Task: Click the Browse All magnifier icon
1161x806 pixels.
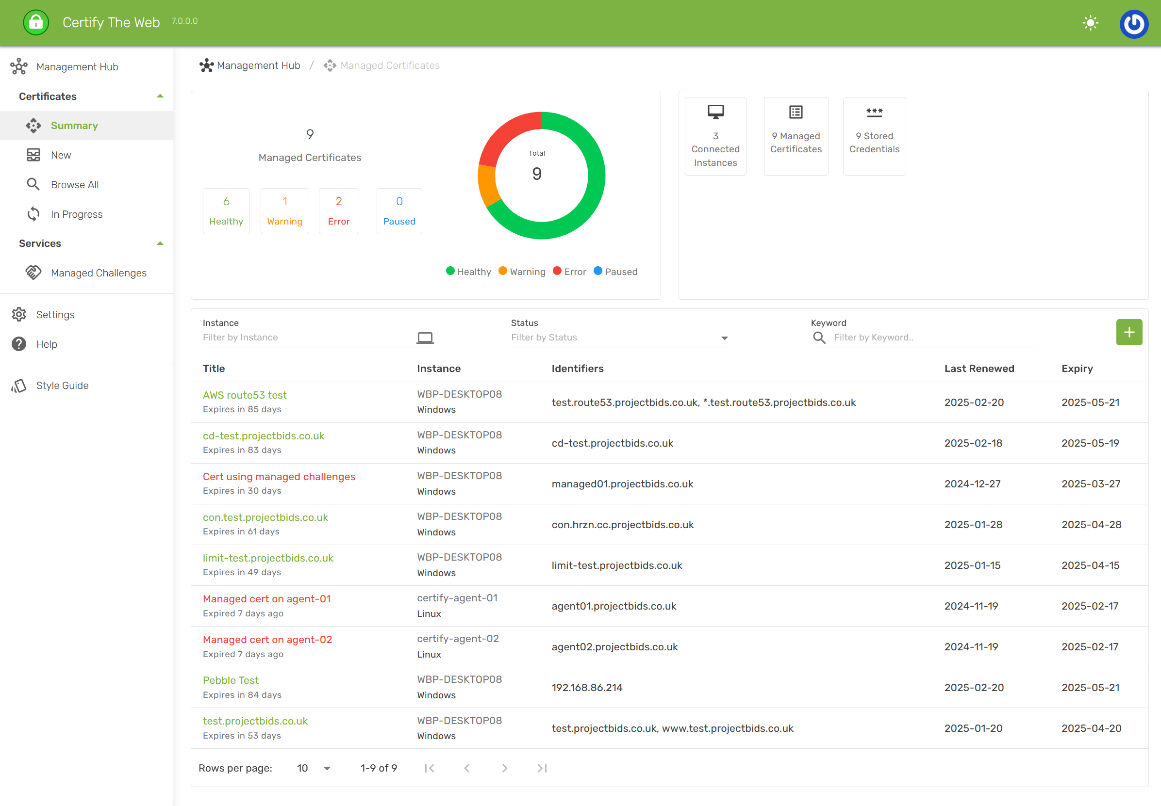Action: (33, 184)
